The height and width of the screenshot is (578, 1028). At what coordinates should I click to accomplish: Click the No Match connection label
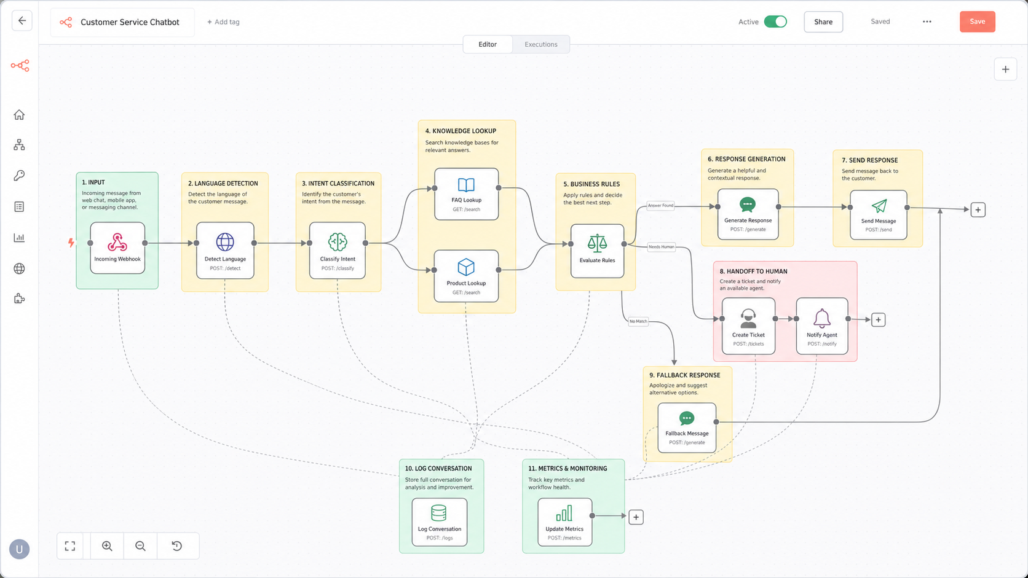pyautogui.click(x=638, y=321)
